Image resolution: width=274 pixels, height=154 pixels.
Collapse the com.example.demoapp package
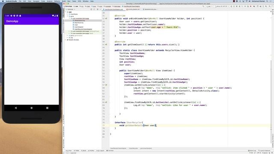tap(69, 18)
